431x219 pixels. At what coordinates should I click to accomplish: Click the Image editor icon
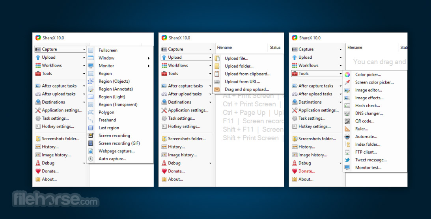coord(347,90)
